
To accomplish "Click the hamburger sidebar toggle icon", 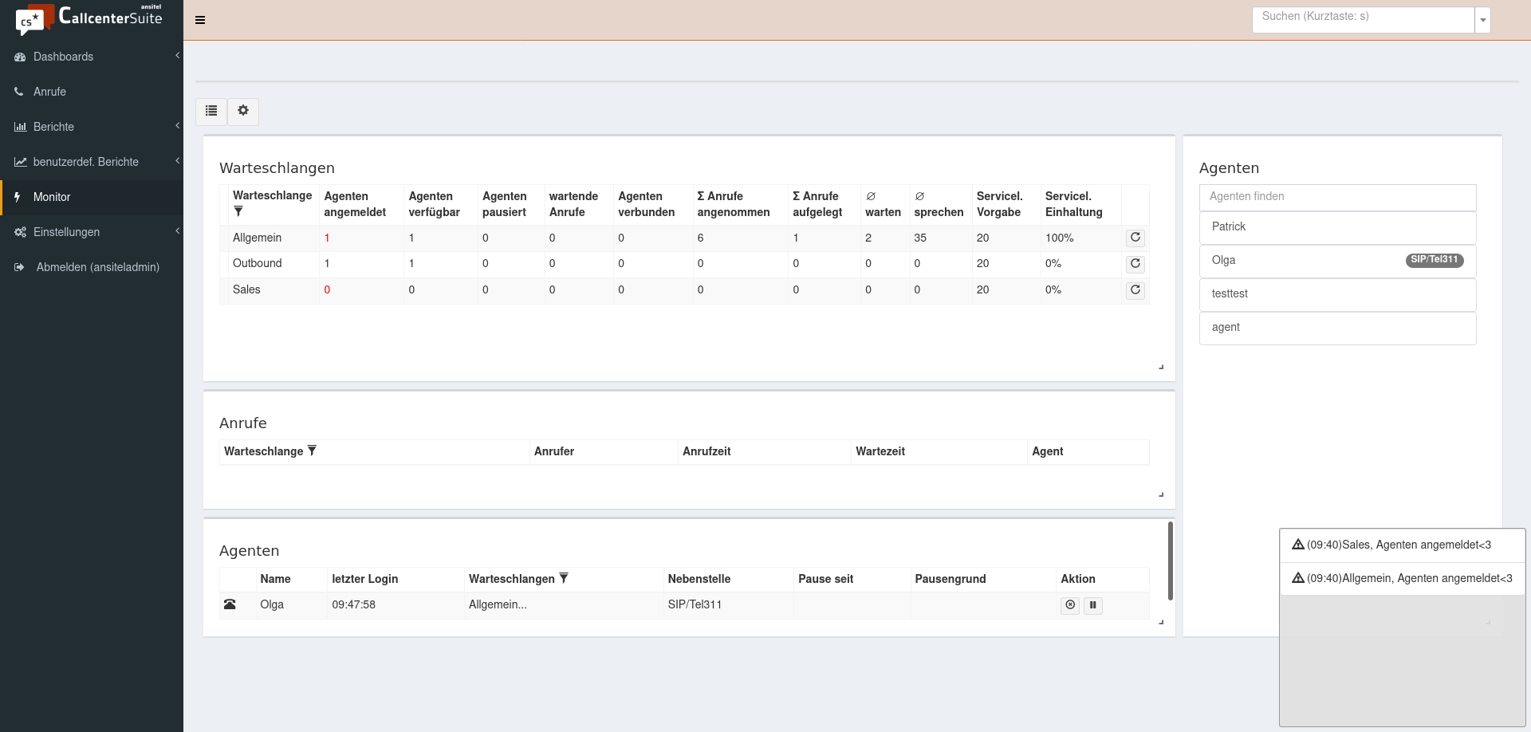I will pos(200,20).
